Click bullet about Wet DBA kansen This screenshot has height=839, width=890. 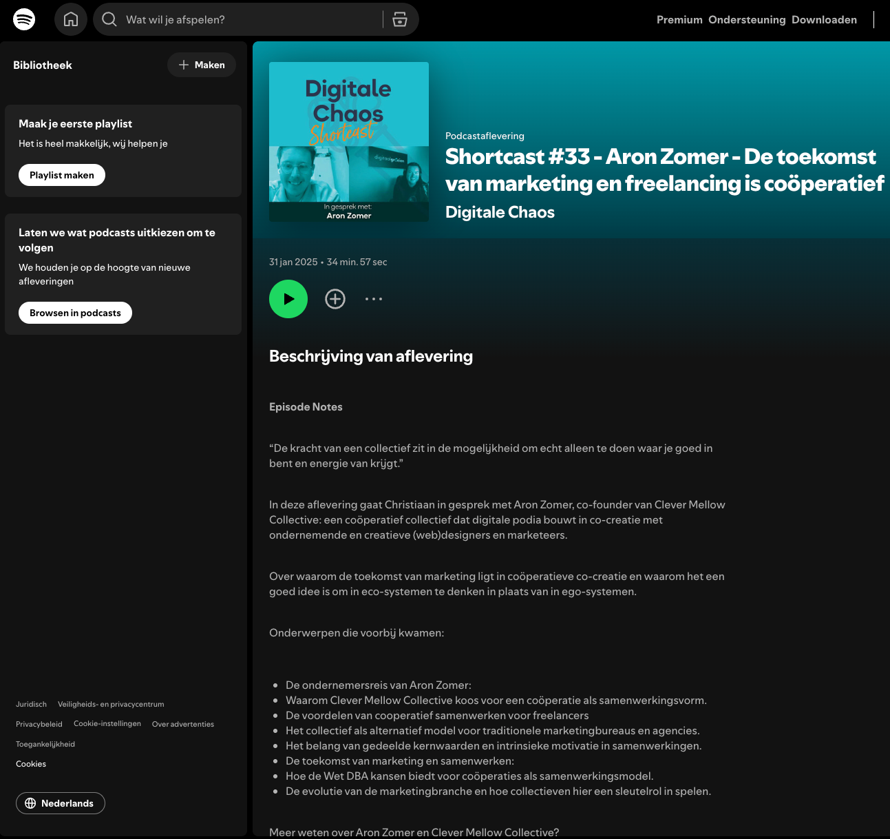469,776
